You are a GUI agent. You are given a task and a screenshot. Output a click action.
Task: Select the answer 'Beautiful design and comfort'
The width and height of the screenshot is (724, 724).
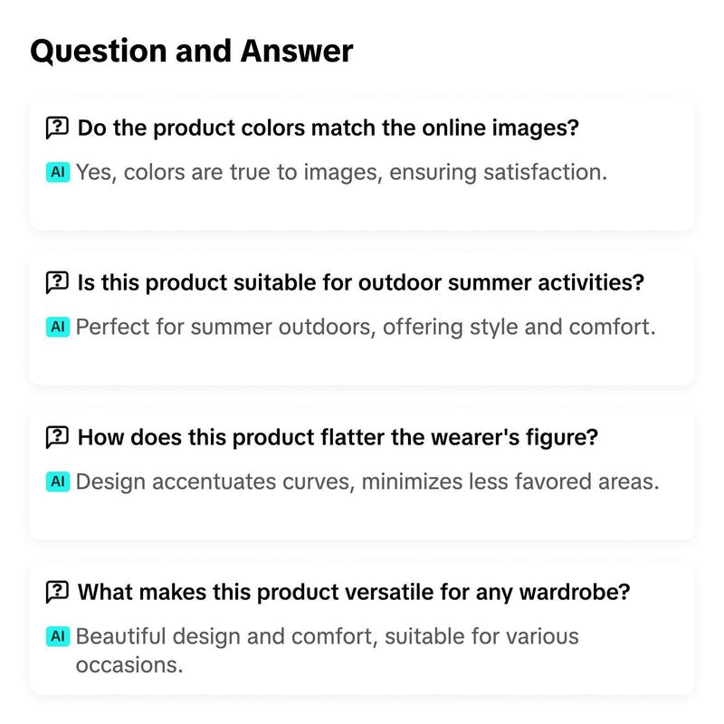(327, 651)
